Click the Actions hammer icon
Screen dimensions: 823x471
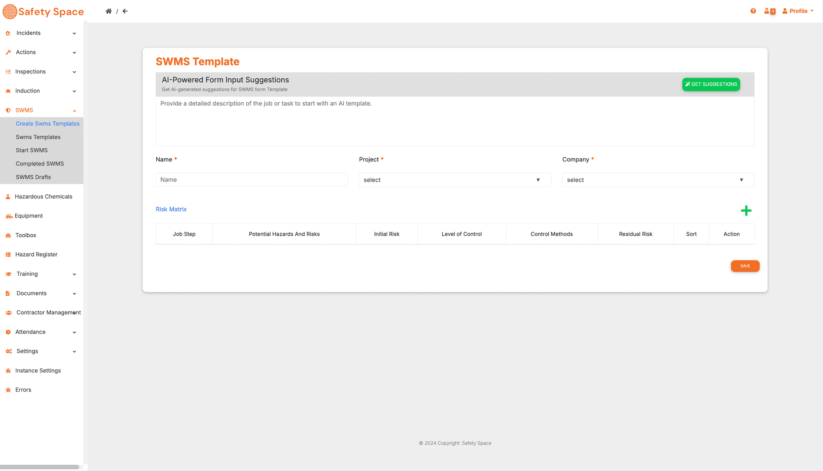point(8,52)
